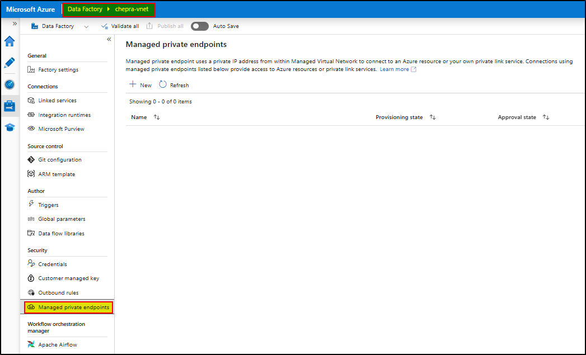The height and width of the screenshot is (355, 586).
Task: Open Integration runtimes
Action: click(x=64, y=115)
